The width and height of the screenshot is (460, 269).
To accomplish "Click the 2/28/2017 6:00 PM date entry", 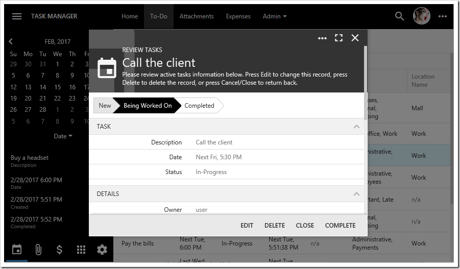I will pos(36,180).
